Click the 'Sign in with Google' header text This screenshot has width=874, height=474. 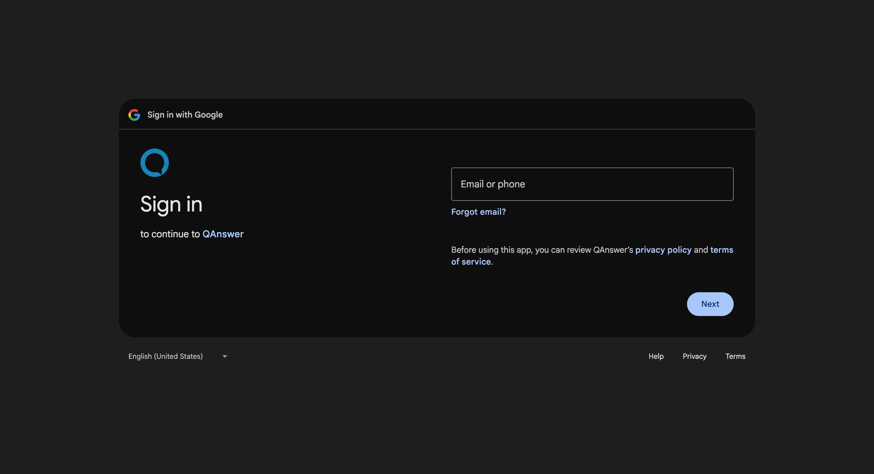(x=185, y=115)
